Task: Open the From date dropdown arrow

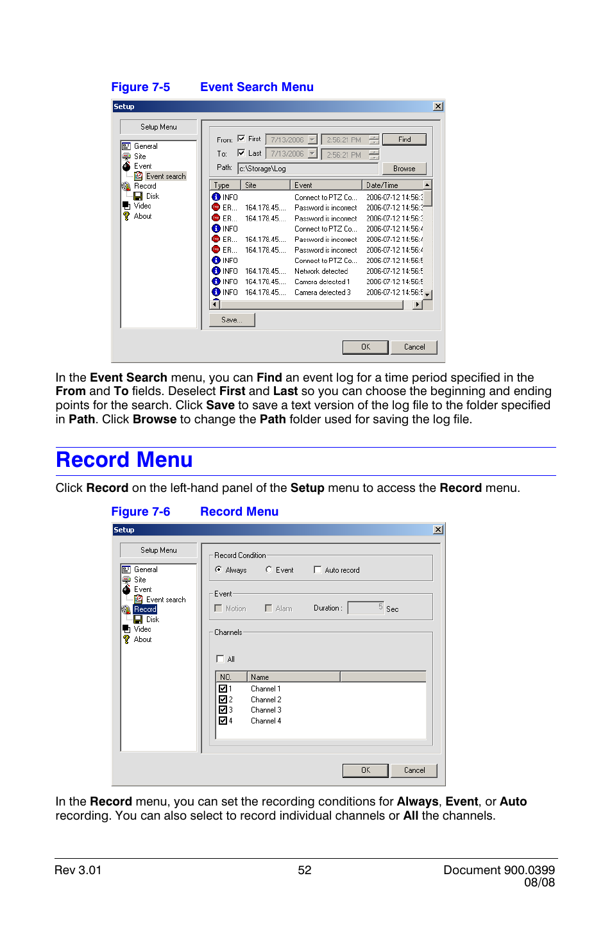Action: click(x=312, y=140)
